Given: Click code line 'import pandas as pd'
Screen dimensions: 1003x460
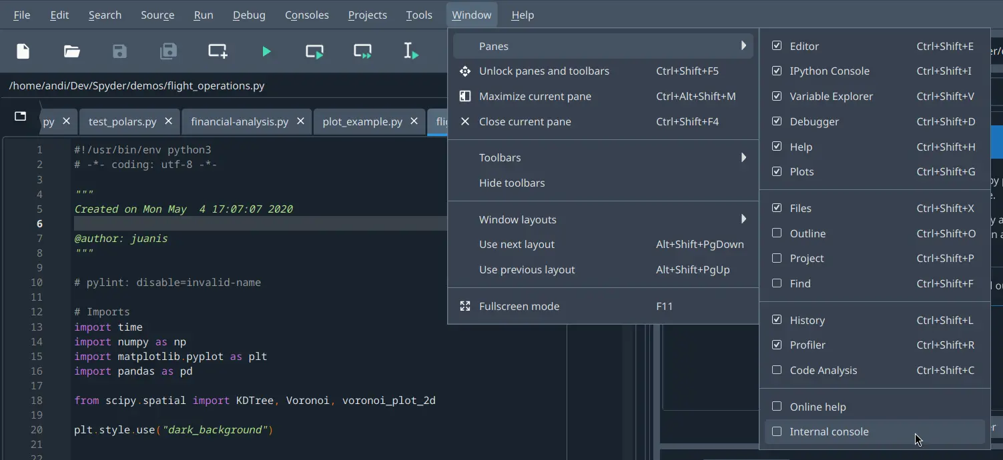Looking at the screenshot, I should pyautogui.click(x=133, y=371).
